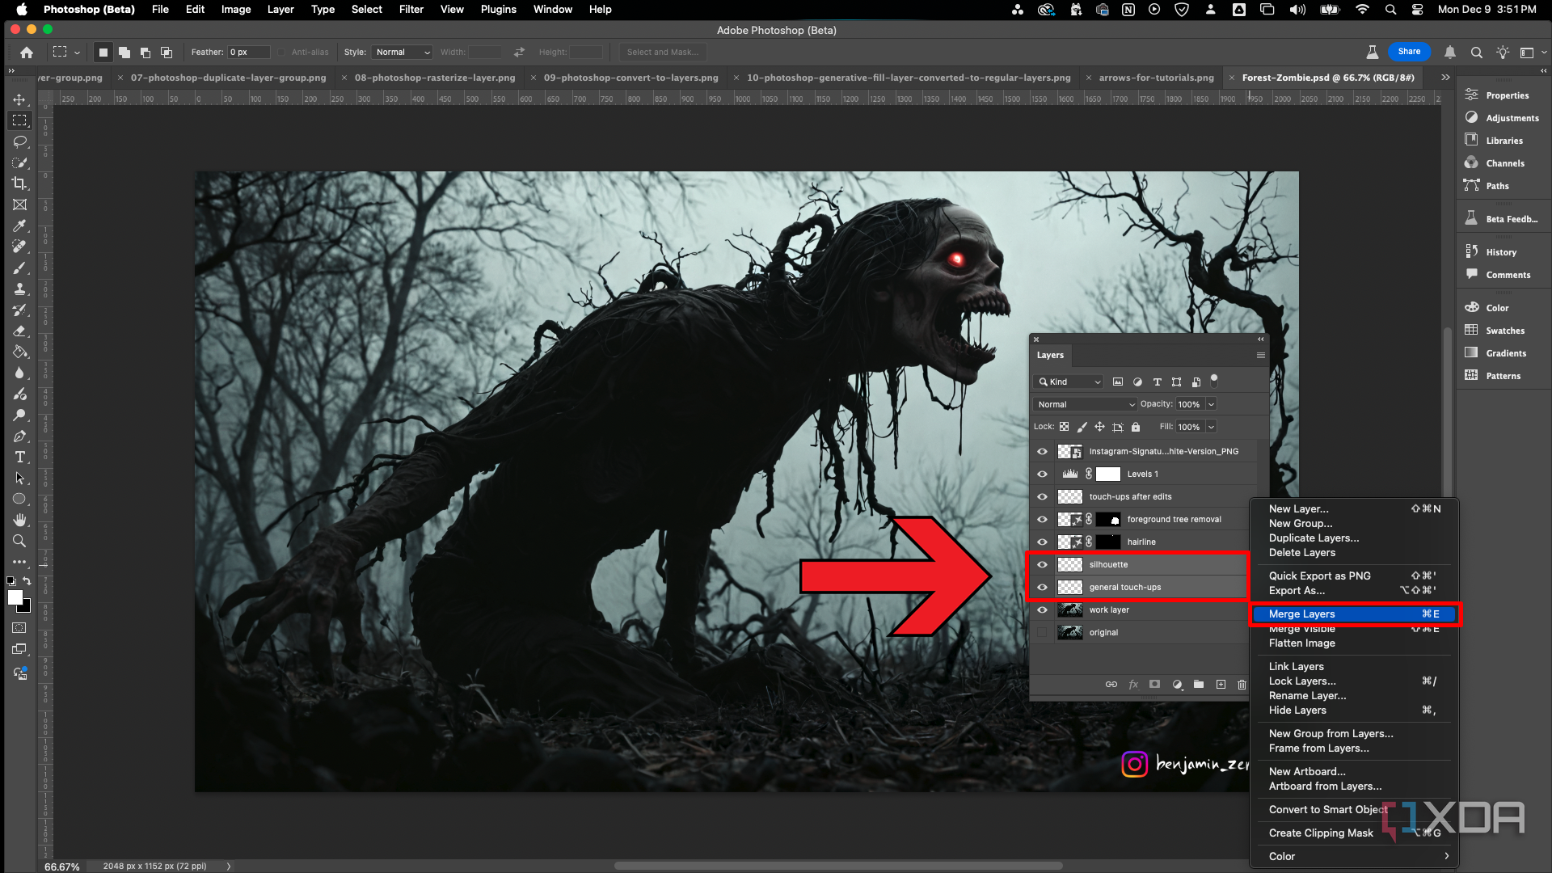
Task: Click Select and Mask button
Action: pyautogui.click(x=663, y=53)
